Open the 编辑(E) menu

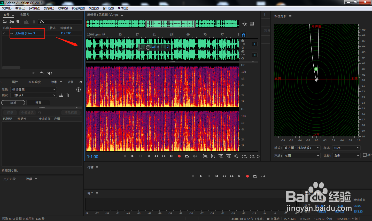pyautogui.click(x=20, y=8)
